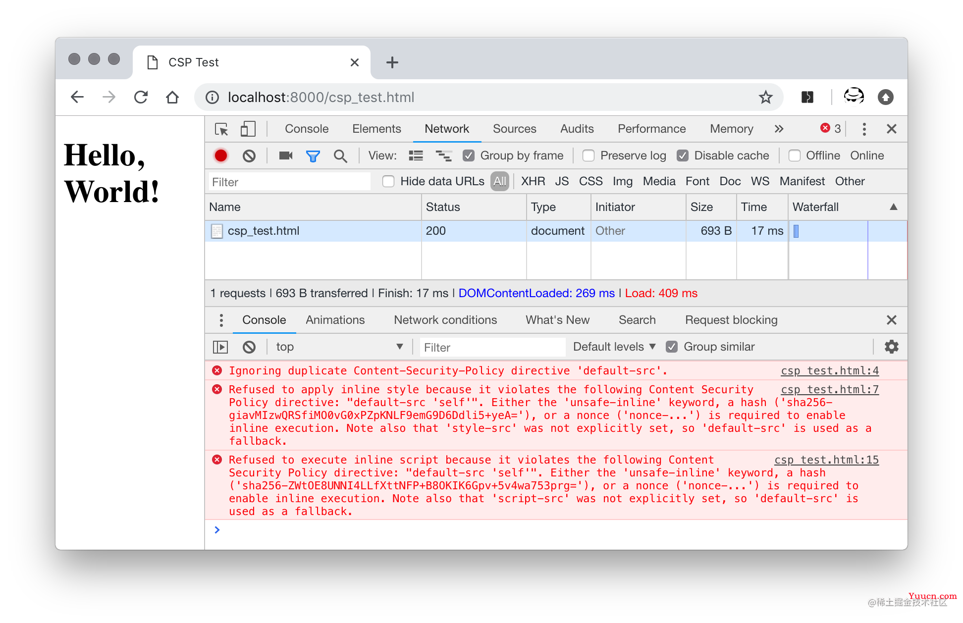Viewport: 963px width, 623px height.
Task: Open console settings gear
Action: [x=892, y=347]
